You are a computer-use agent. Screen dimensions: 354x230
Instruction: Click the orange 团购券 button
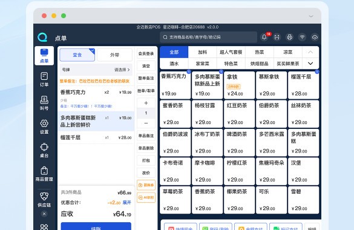[146, 185]
